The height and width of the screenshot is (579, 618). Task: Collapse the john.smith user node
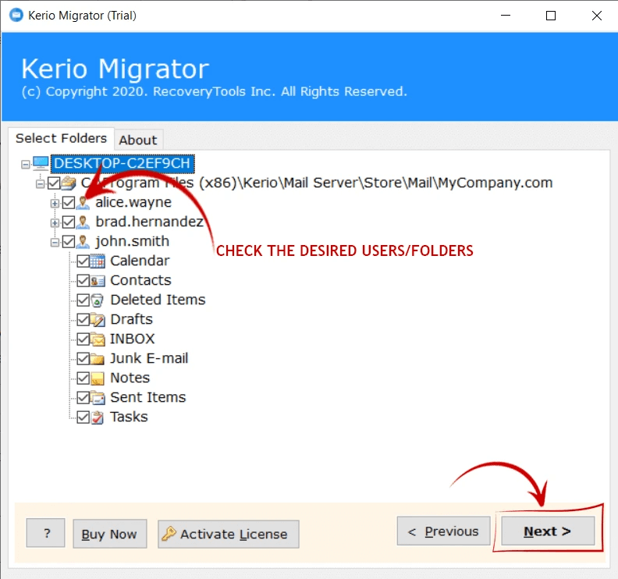pyautogui.click(x=55, y=243)
